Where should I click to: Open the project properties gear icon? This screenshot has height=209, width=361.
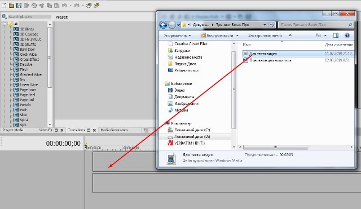click(34, 5)
